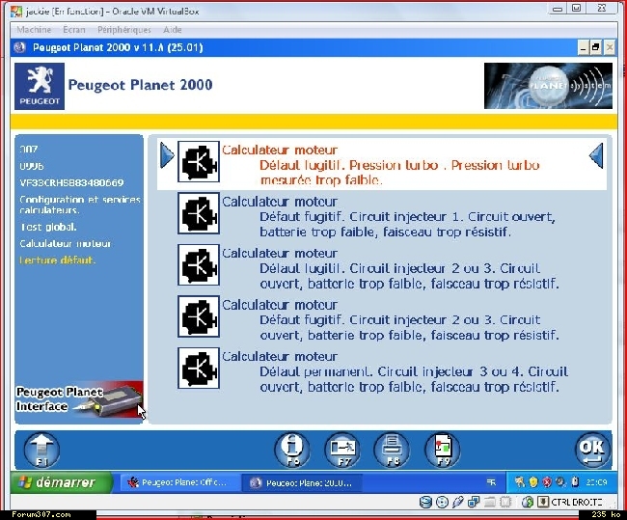Confirm with the OK button

pyautogui.click(x=592, y=450)
